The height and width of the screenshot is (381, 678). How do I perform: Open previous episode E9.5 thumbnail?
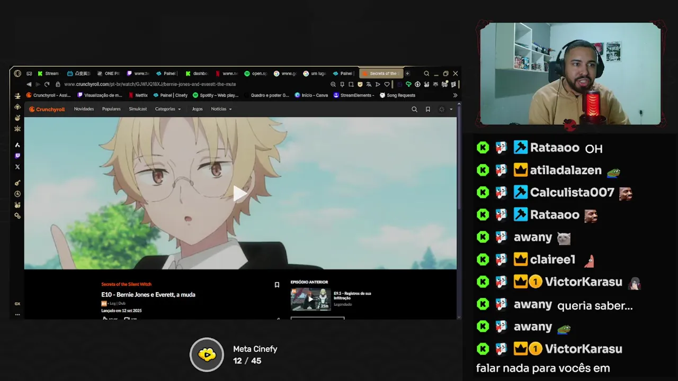[310, 299]
